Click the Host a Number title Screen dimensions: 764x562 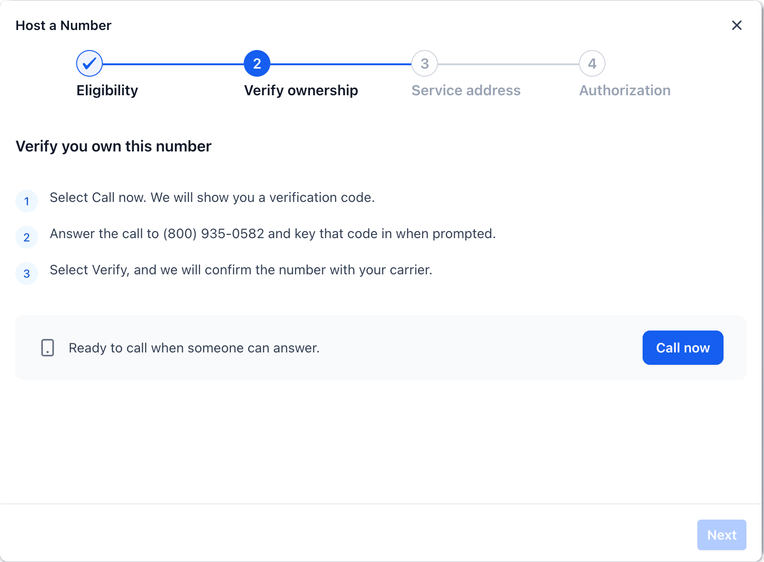pyautogui.click(x=63, y=25)
